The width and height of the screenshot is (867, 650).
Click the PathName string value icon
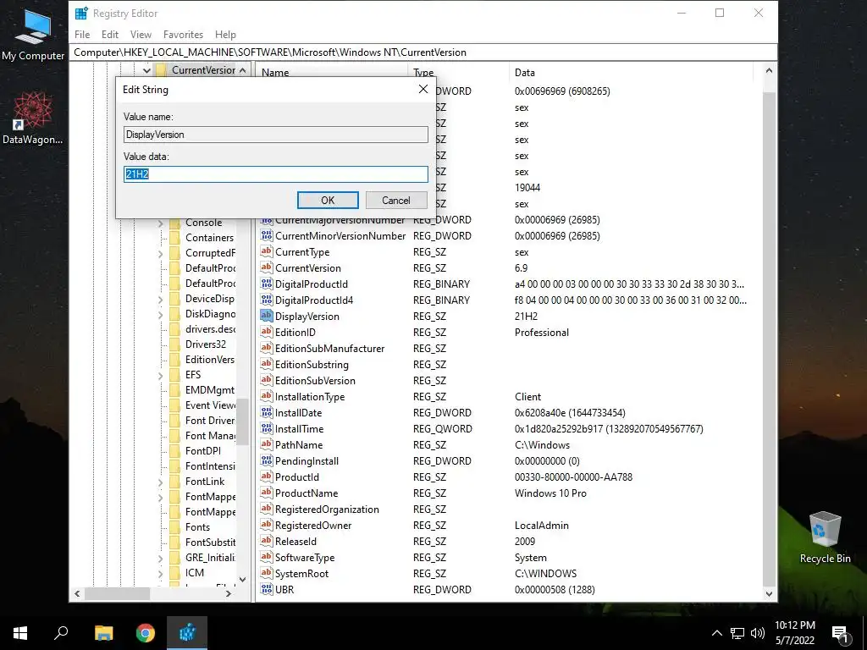pos(267,444)
